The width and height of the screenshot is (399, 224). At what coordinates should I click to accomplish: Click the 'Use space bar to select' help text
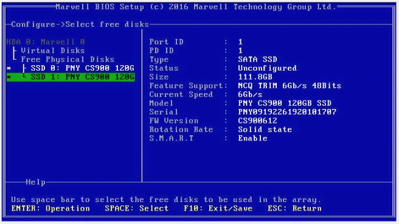[166, 200]
